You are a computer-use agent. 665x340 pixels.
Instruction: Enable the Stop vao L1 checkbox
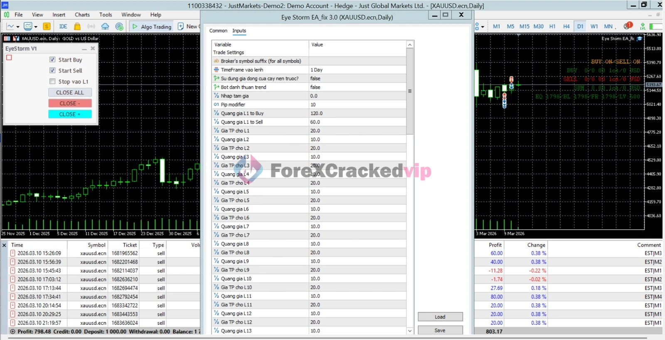52,82
